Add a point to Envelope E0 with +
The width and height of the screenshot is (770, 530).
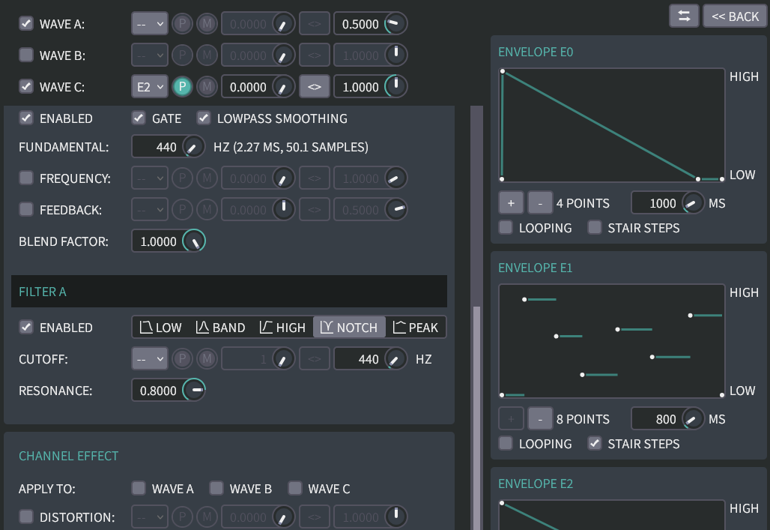coord(511,202)
